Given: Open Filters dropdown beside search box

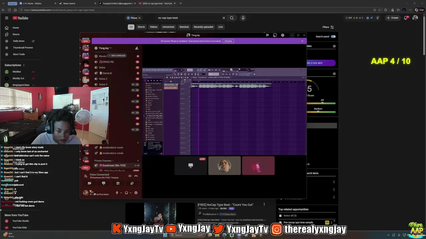Looking at the screenshot, I should click(x=134, y=18).
